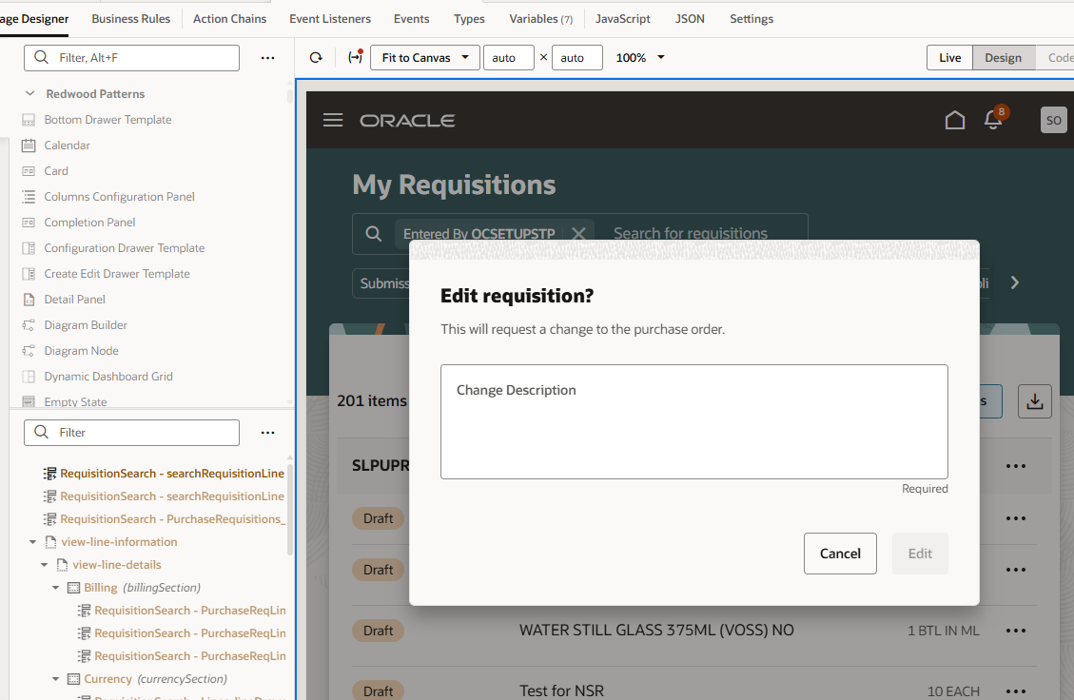Viewport: 1074px width, 700px height.
Task: Open the ORACLE navigation hamburger menu
Action: point(332,120)
